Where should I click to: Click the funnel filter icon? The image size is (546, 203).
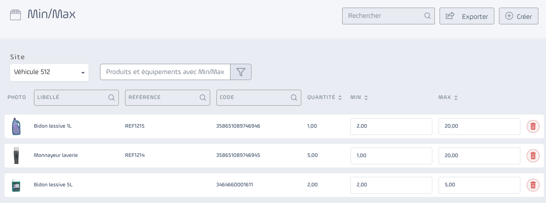click(241, 72)
